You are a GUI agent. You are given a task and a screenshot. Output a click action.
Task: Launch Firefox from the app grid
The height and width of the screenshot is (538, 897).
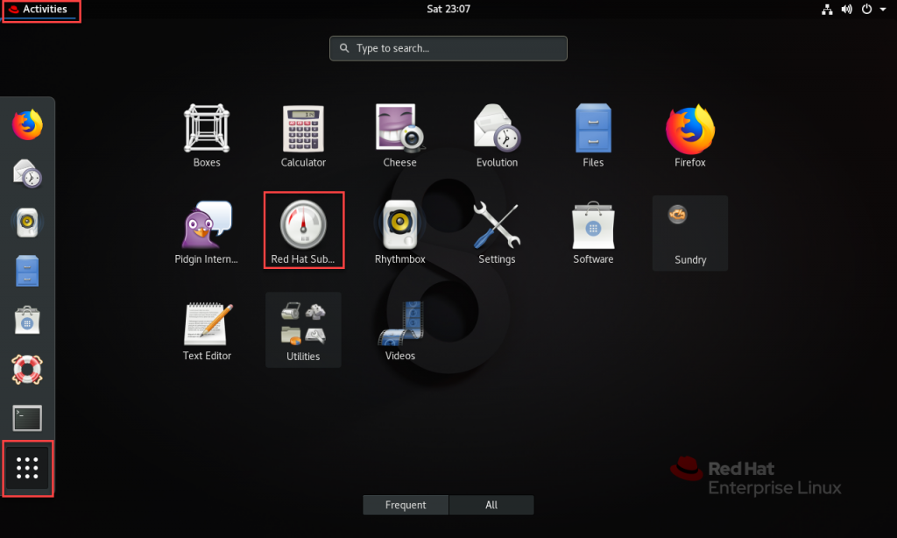point(690,136)
